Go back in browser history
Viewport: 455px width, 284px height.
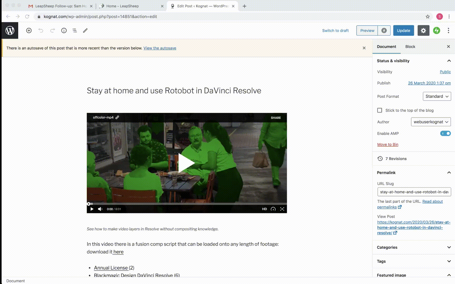(8, 17)
